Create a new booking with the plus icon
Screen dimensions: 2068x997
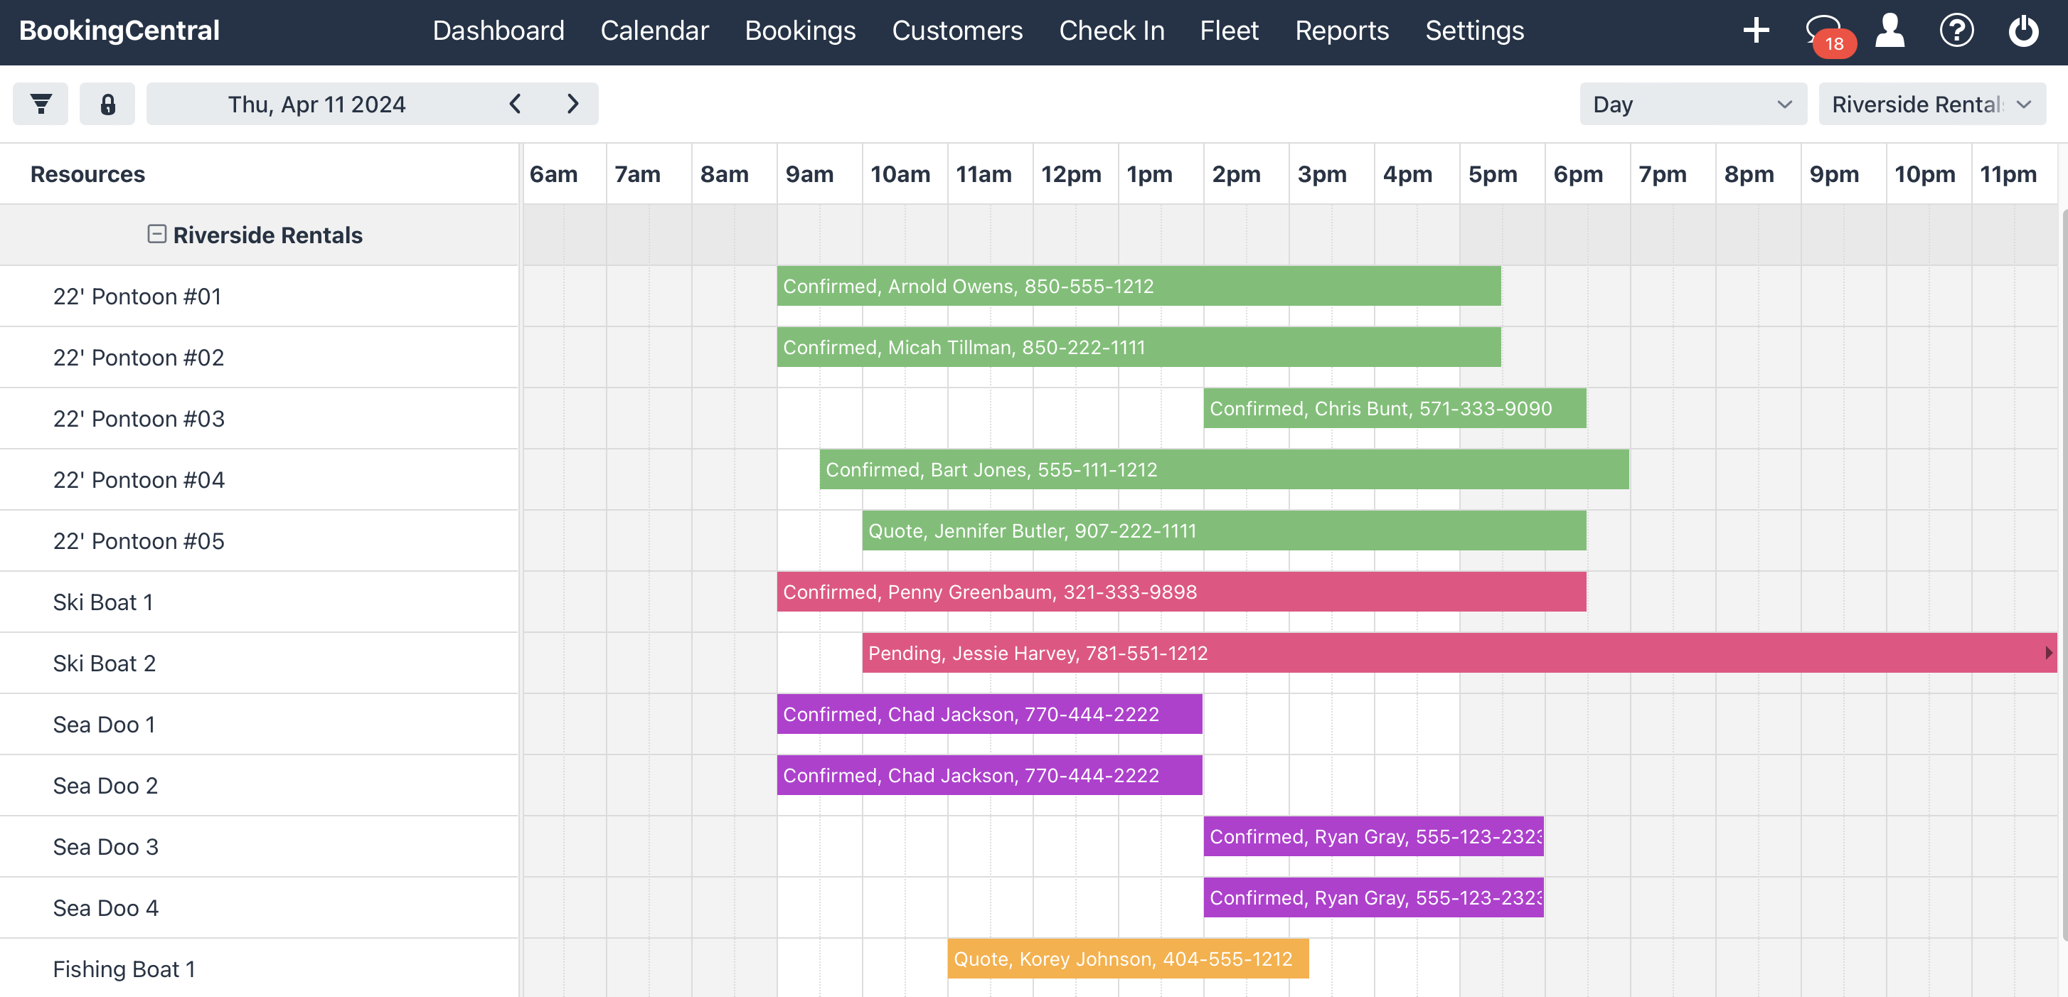coord(1755,31)
